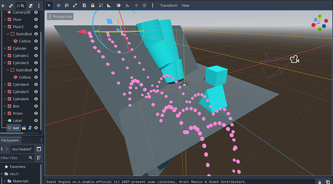
Task: Toggle preview environment globe icon
Action: (144, 5)
